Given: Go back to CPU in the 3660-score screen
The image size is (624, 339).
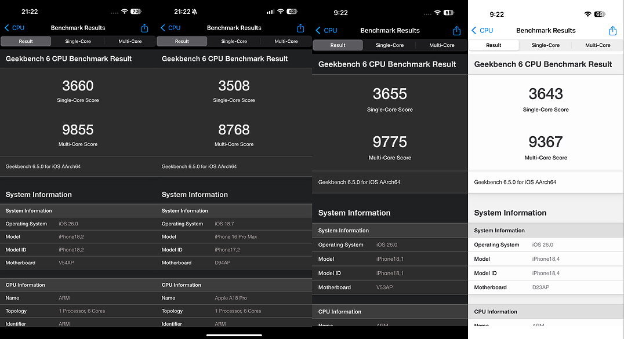Looking at the screenshot, I should (14, 28).
